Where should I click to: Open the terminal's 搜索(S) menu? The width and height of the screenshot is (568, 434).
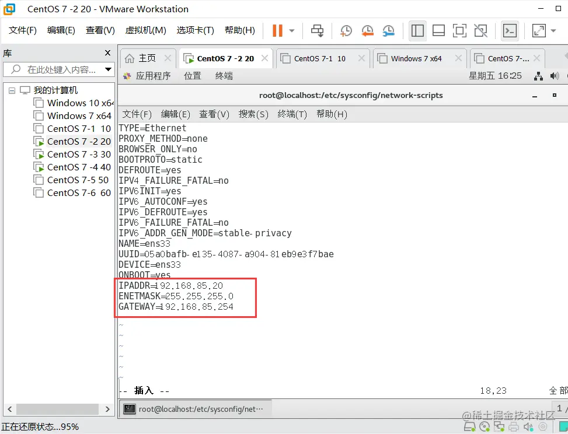coord(253,114)
